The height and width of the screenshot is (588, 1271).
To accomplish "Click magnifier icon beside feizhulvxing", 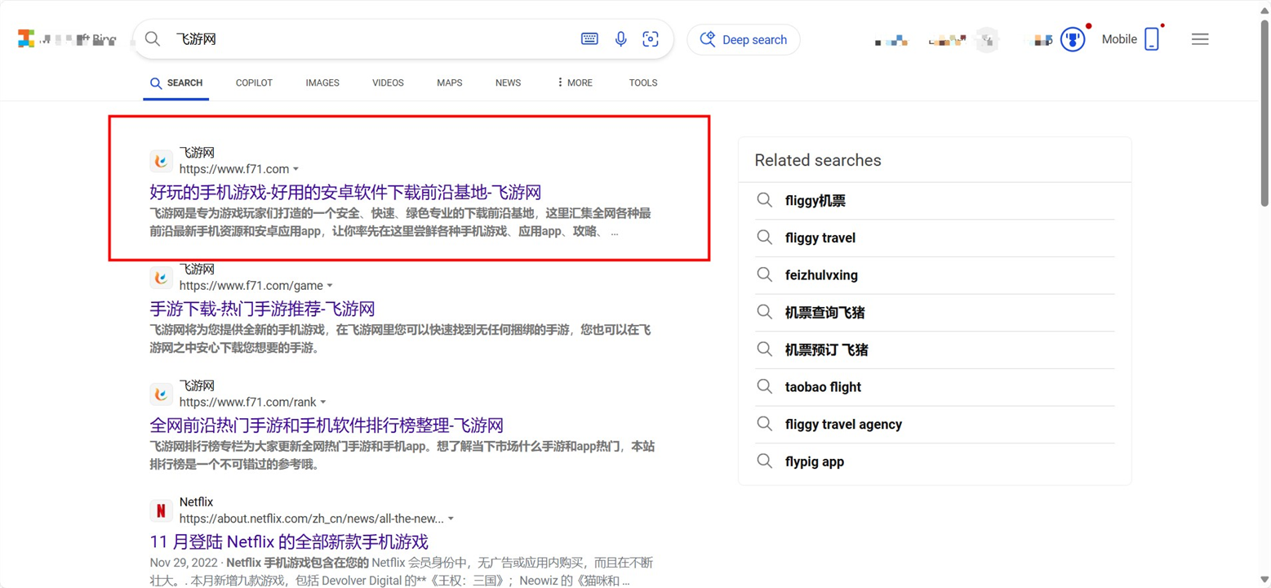I will pyautogui.click(x=764, y=275).
